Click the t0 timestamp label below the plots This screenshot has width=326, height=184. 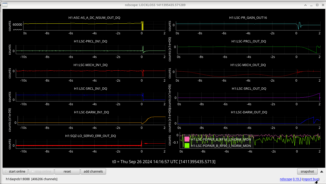tap(164, 162)
